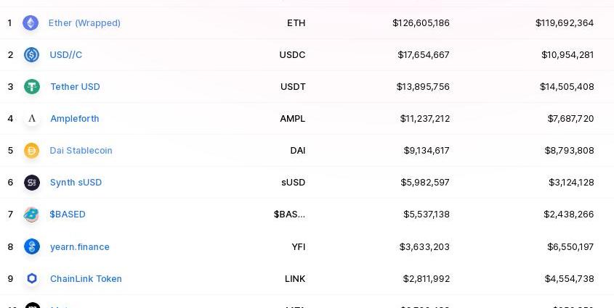The width and height of the screenshot is (614, 308).
Task: Click the Synth sUSD icon
Action: (31, 183)
